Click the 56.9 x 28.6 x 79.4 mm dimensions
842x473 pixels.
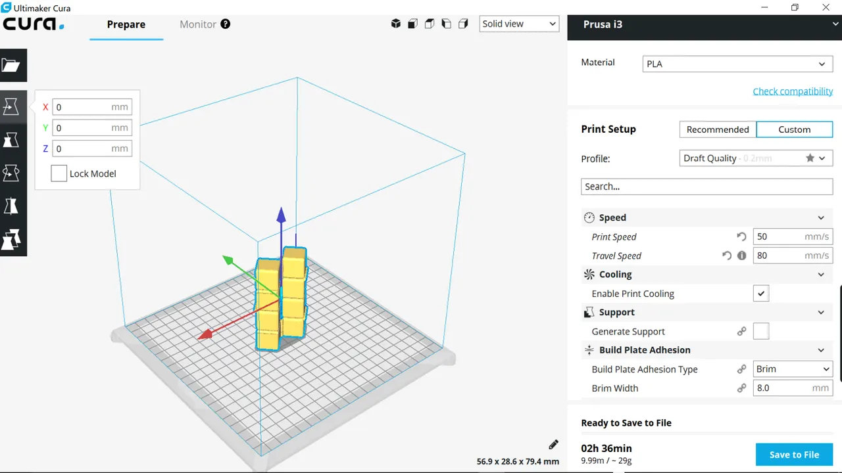pyautogui.click(x=518, y=462)
